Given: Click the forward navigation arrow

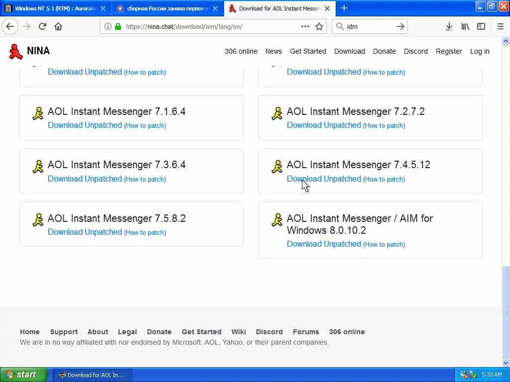Looking at the screenshot, I should point(26,27).
